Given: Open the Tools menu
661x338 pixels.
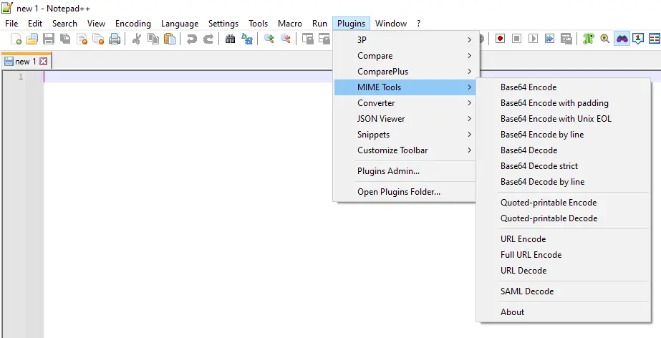Looking at the screenshot, I should pos(258,24).
